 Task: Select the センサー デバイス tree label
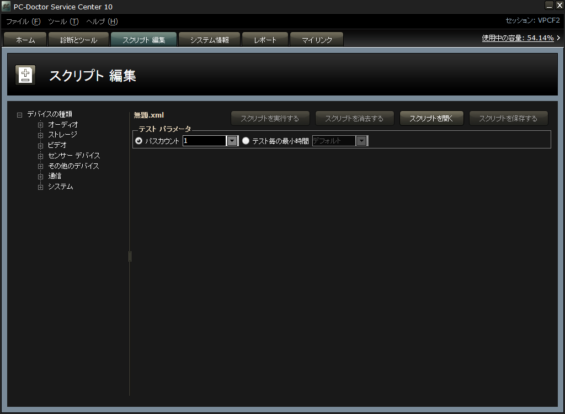[x=74, y=156]
